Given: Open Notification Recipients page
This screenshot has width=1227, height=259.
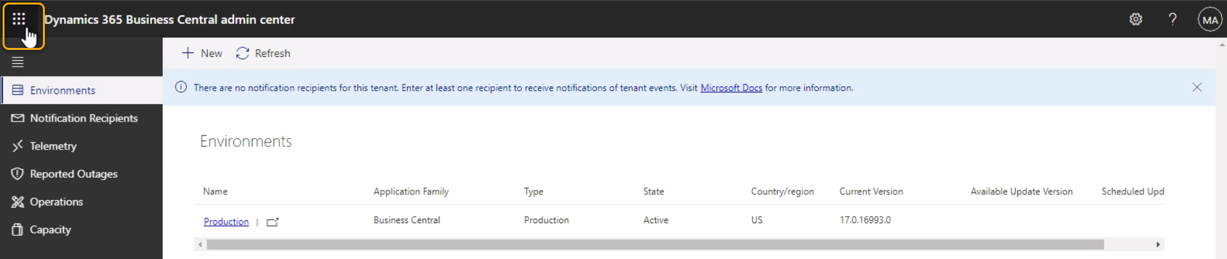Looking at the screenshot, I should [x=83, y=118].
